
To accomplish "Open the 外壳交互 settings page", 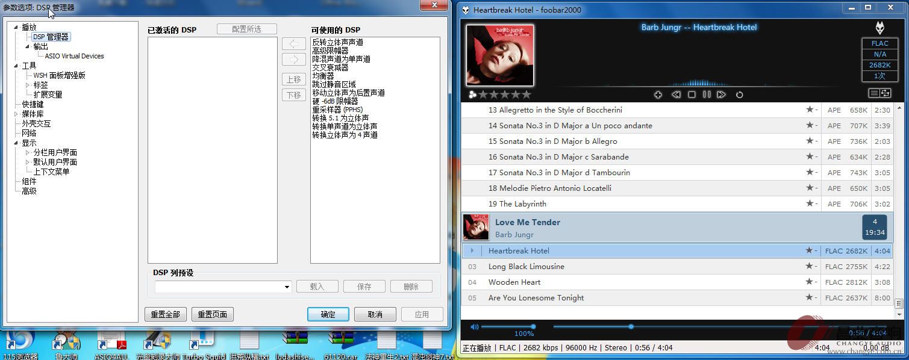I will click(x=36, y=123).
